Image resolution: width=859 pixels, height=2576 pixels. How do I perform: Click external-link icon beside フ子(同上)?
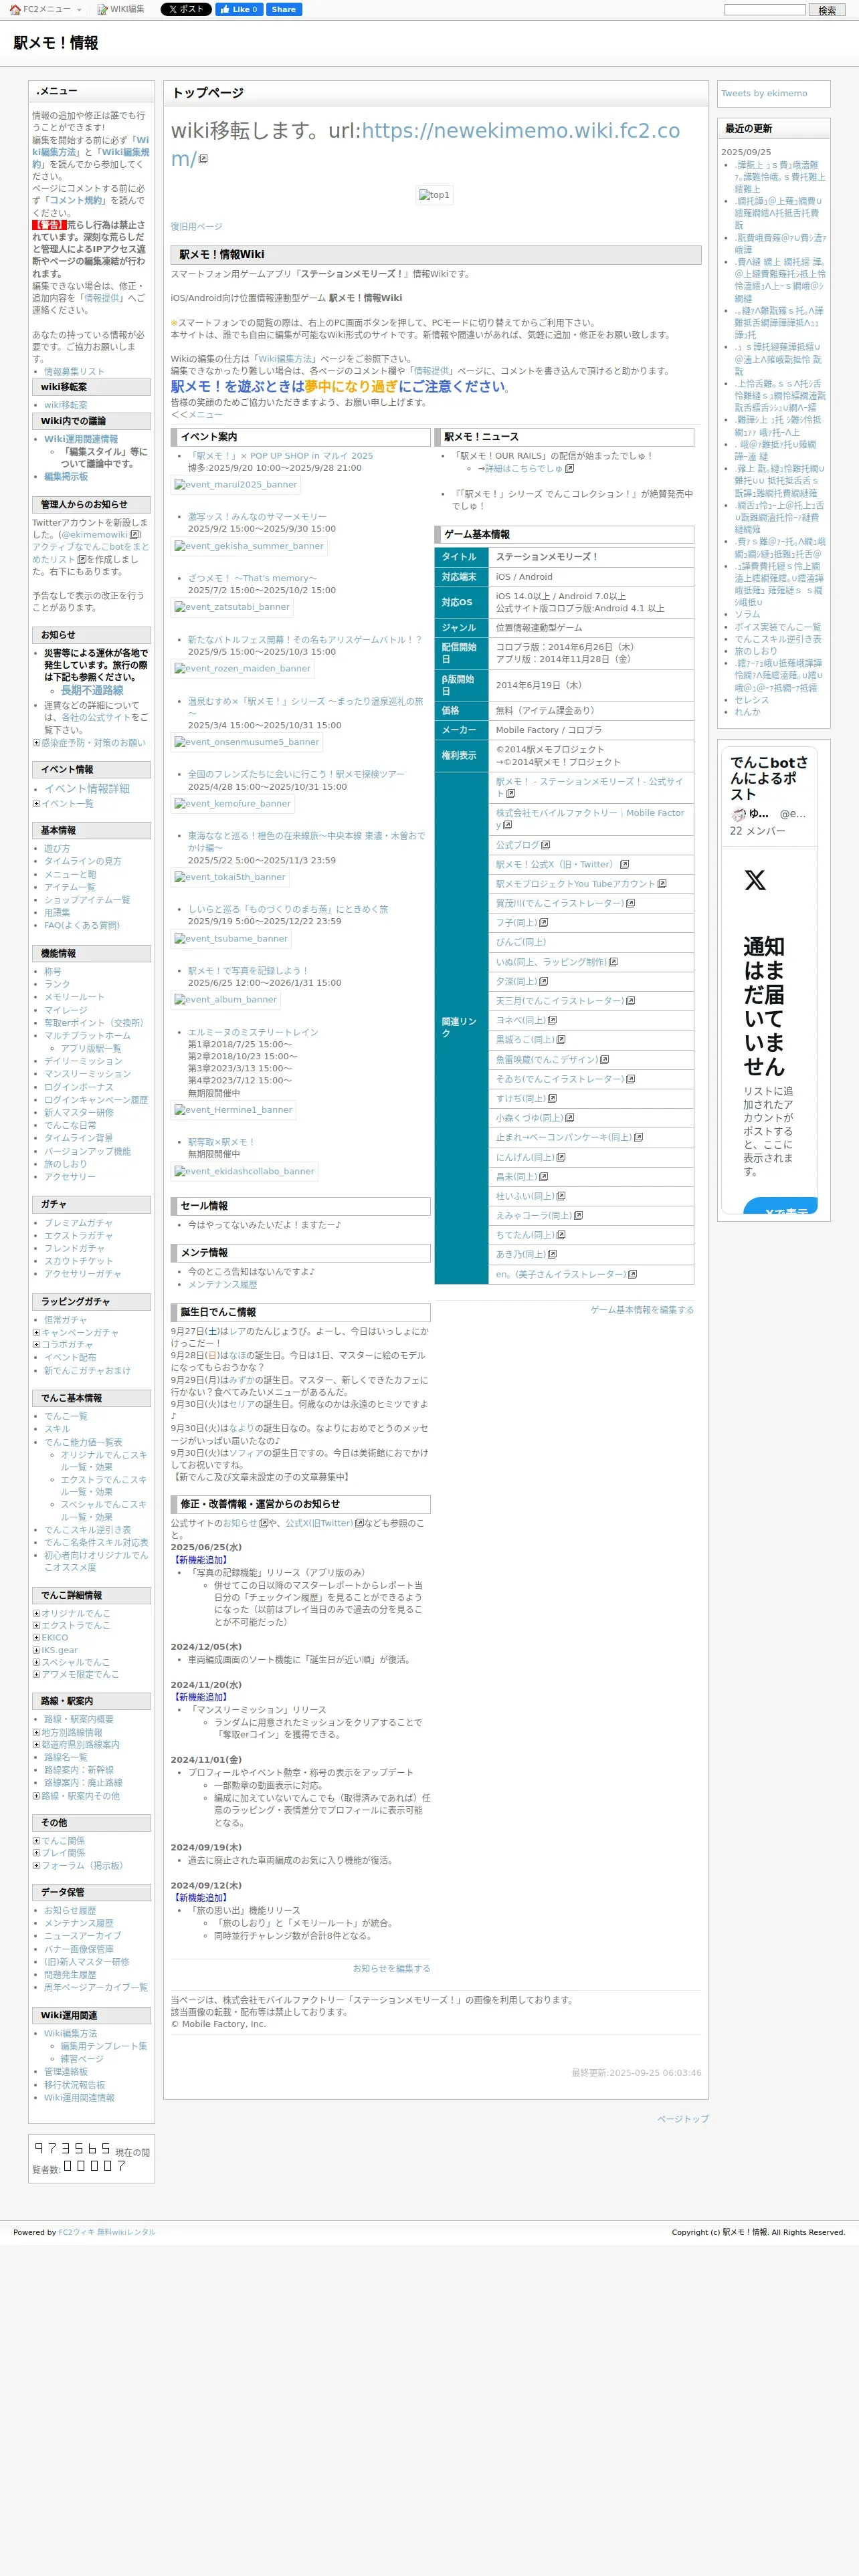[x=544, y=923]
